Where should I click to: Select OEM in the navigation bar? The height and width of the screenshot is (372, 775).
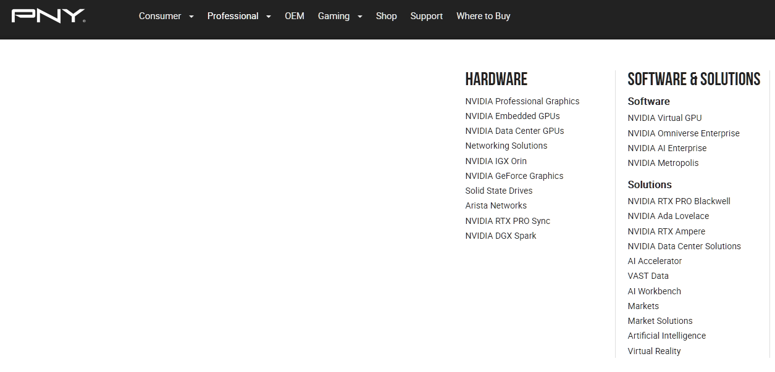(295, 16)
